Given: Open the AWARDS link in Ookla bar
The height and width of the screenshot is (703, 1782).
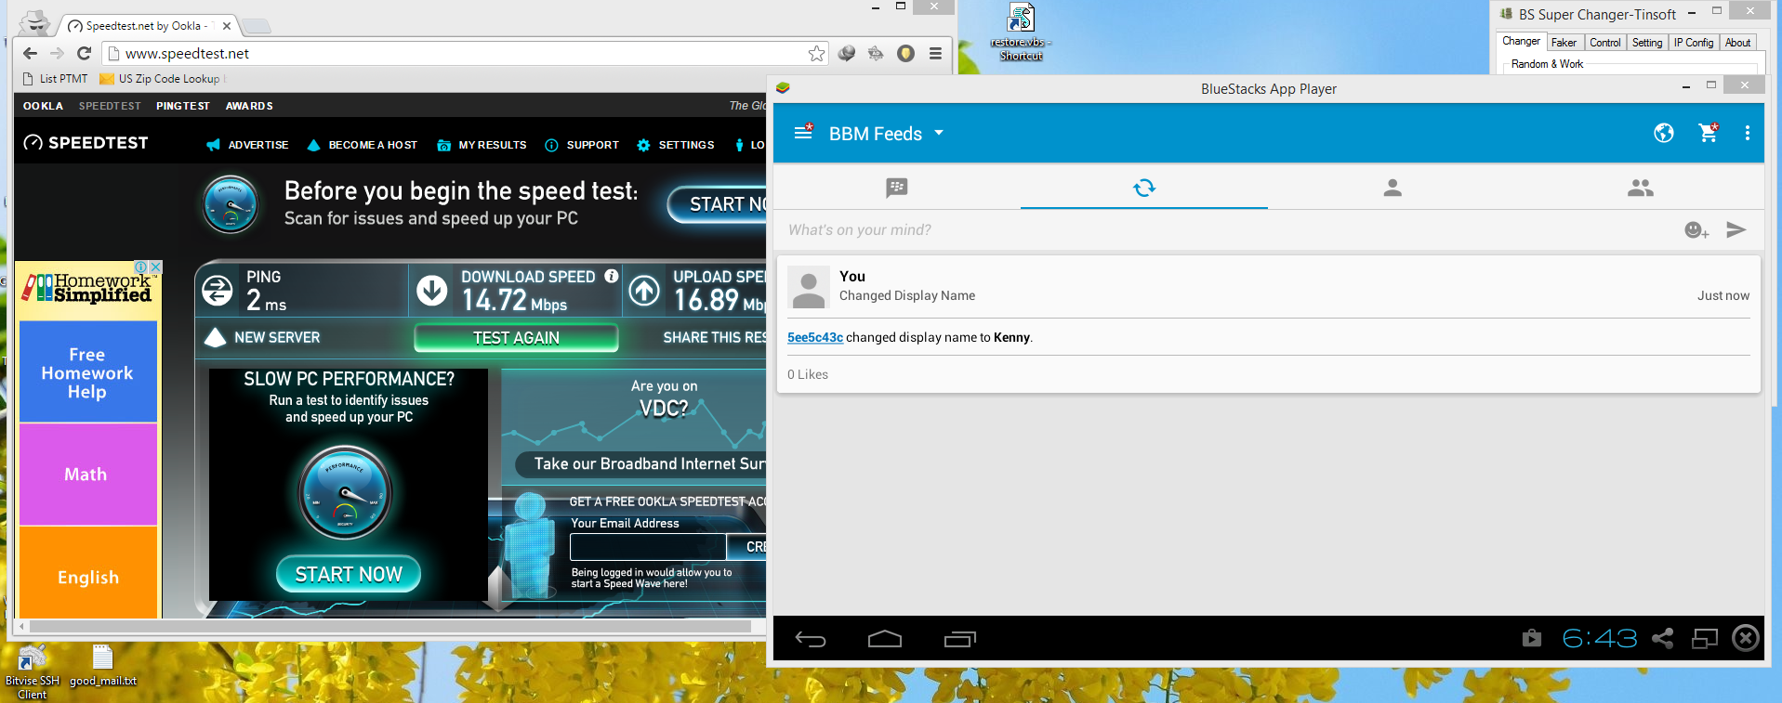Looking at the screenshot, I should pos(249,106).
